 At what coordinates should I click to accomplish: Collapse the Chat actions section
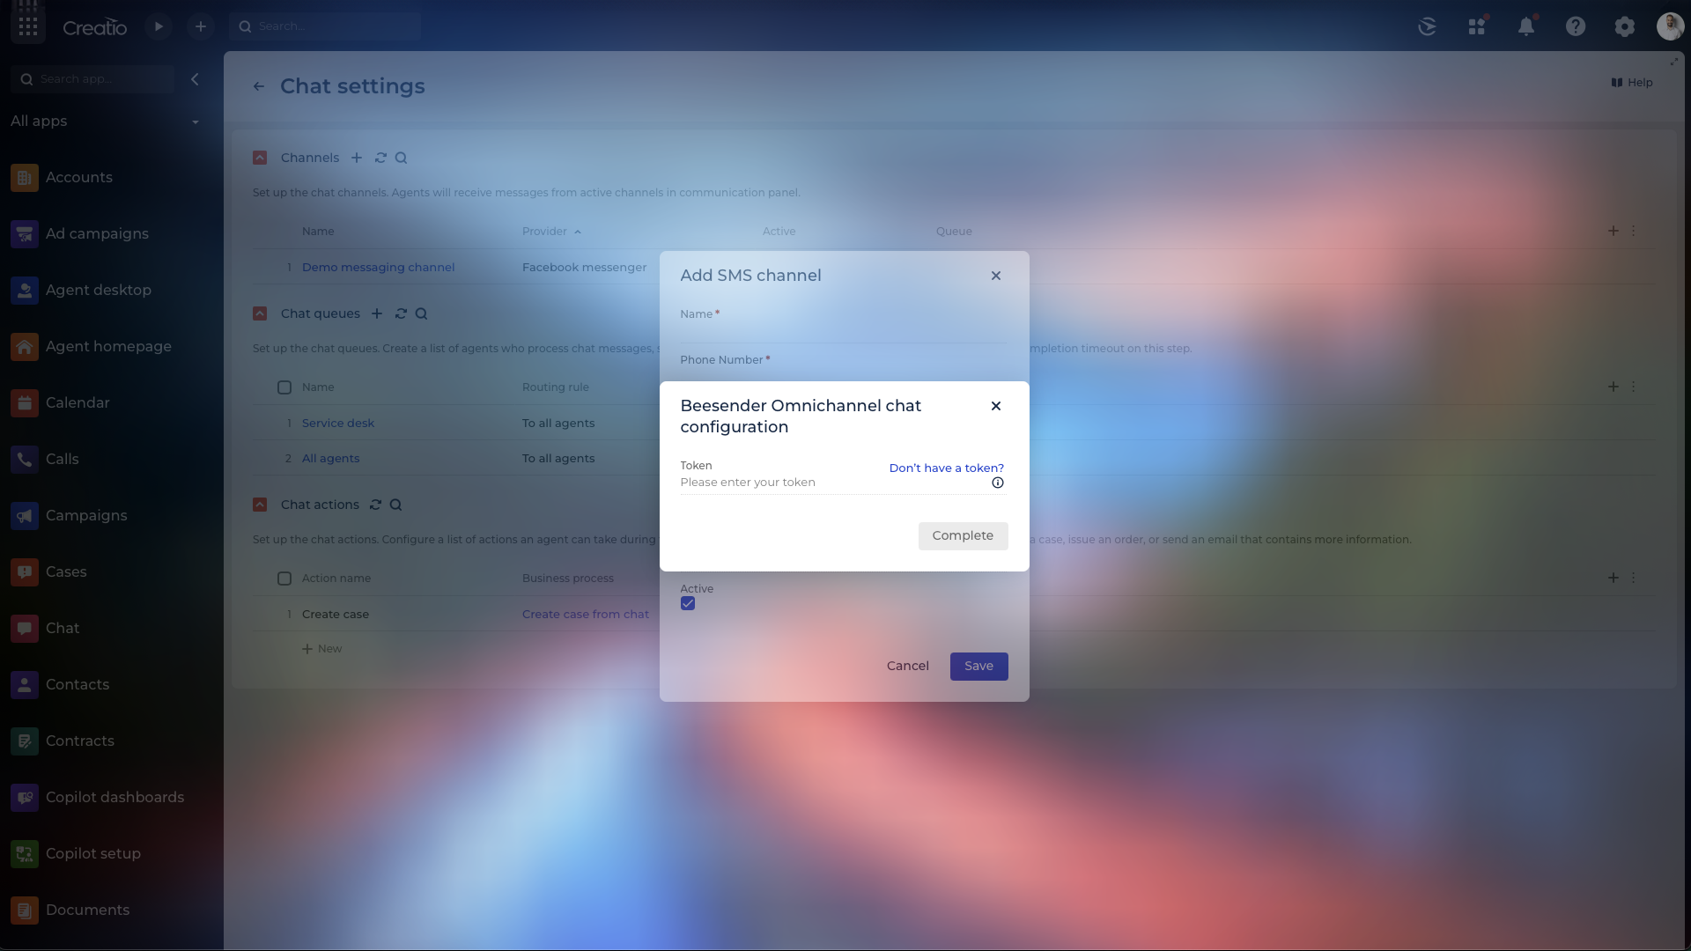pyautogui.click(x=260, y=505)
